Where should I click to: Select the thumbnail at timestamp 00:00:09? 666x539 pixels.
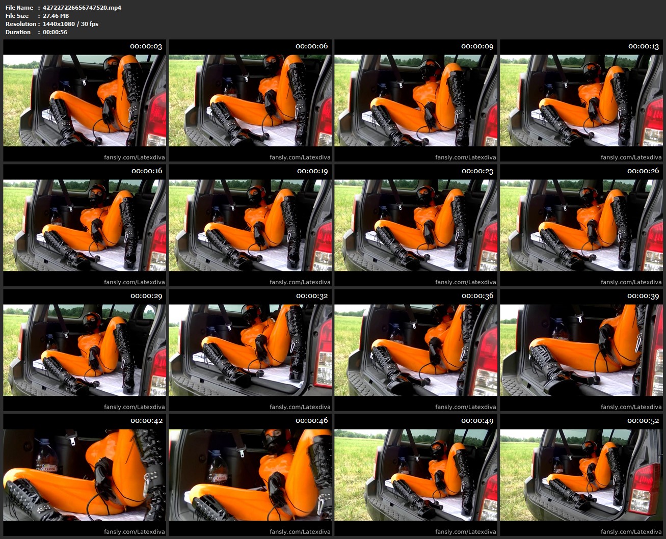(416, 100)
